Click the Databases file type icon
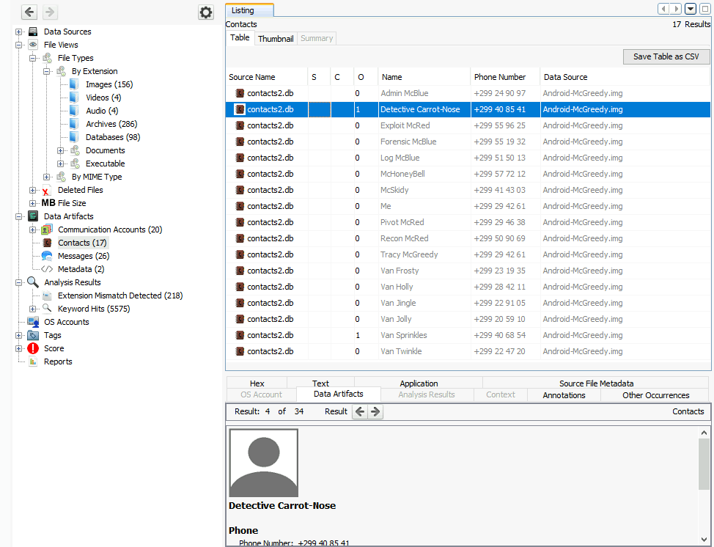Image resolution: width=714 pixels, height=547 pixels. coord(74,137)
